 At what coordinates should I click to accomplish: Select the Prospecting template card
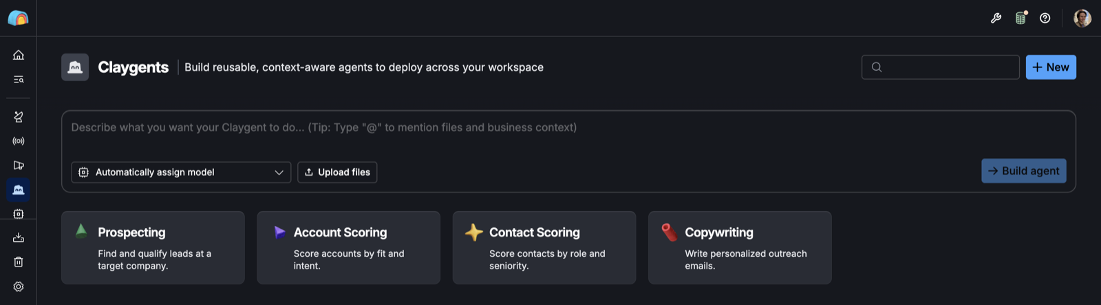pyautogui.click(x=153, y=247)
